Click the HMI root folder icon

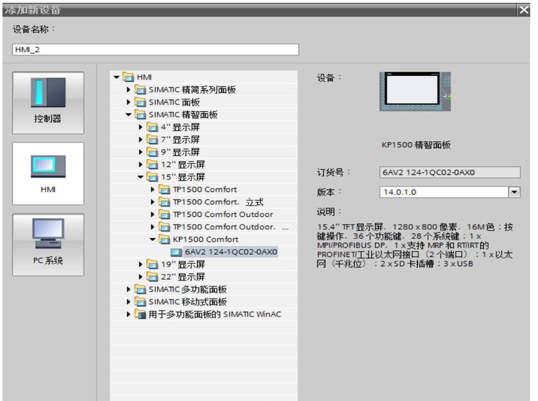click(x=128, y=77)
